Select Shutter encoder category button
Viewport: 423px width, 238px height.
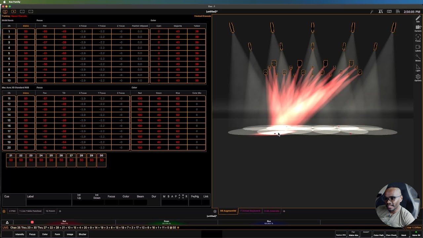coord(82,234)
